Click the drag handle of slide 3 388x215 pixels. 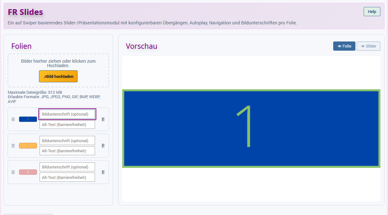tap(13, 172)
